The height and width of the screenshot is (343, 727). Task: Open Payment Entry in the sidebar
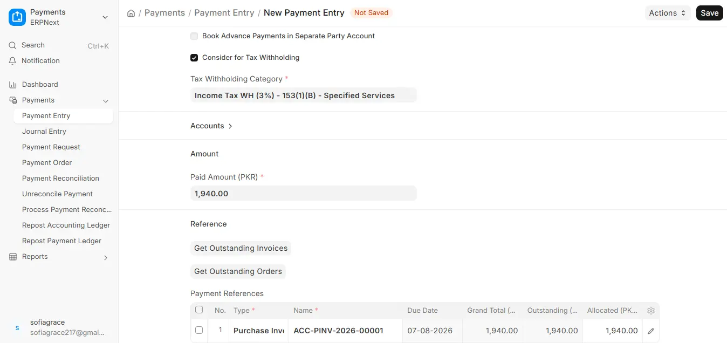click(63, 116)
